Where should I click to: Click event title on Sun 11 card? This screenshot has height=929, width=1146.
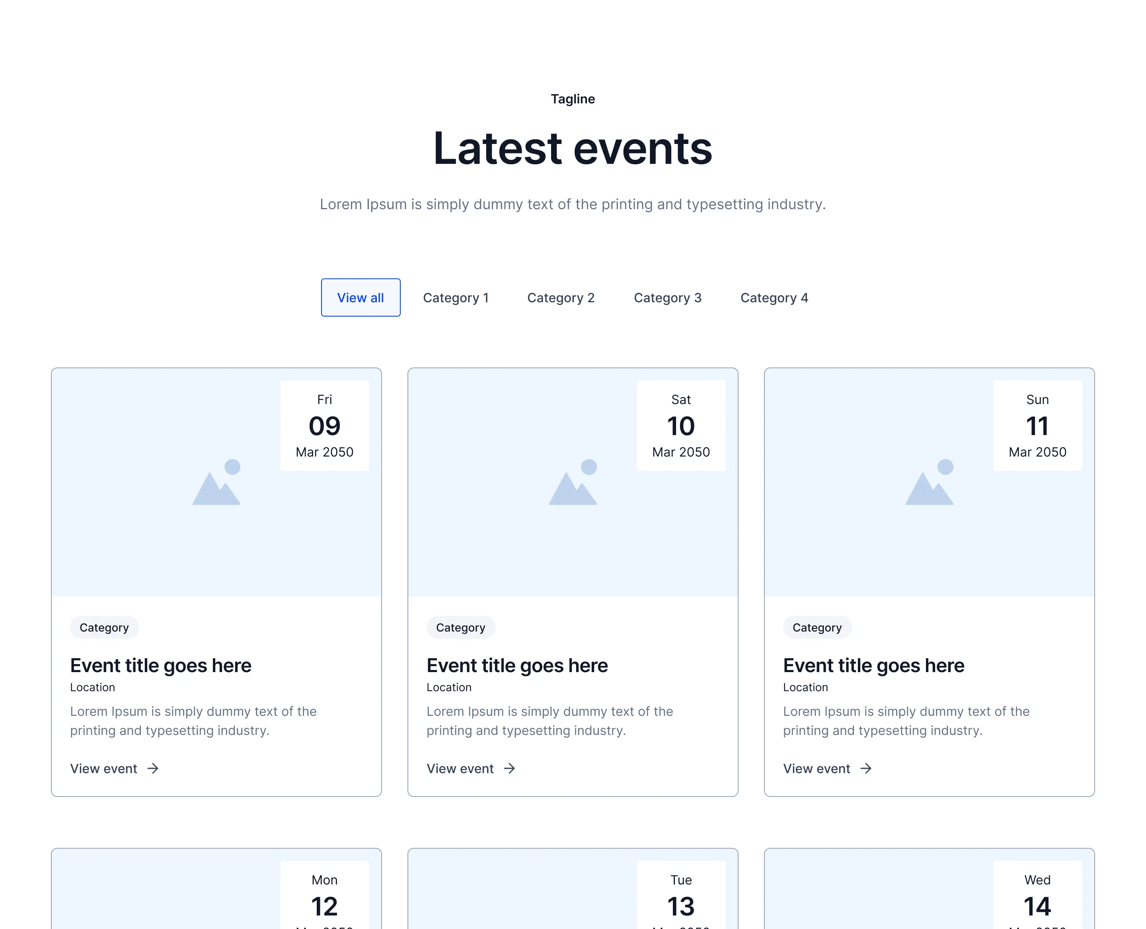point(874,666)
